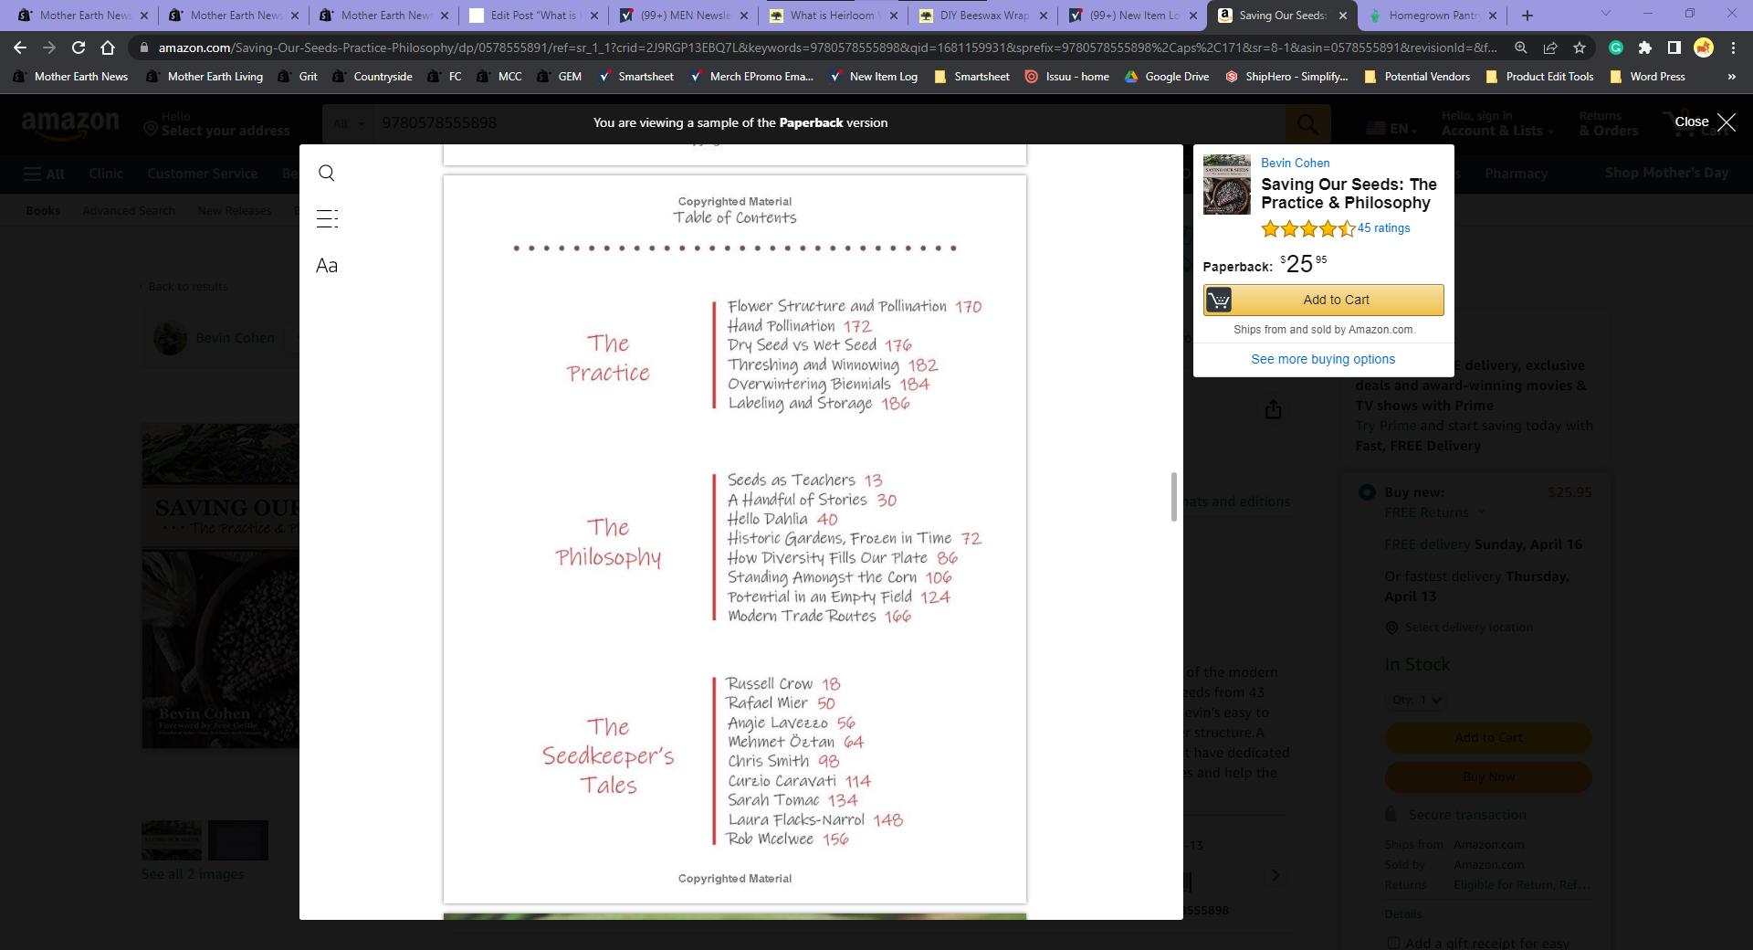The image size is (1753, 950).
Task: Toggle the browser side panel
Action: 1674,47
